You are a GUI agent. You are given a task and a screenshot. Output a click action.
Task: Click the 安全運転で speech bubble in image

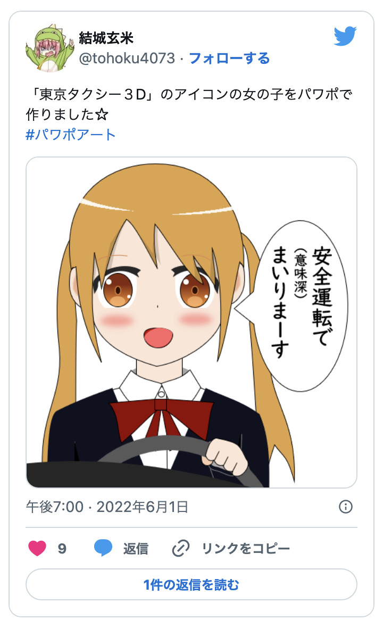pos(300,305)
